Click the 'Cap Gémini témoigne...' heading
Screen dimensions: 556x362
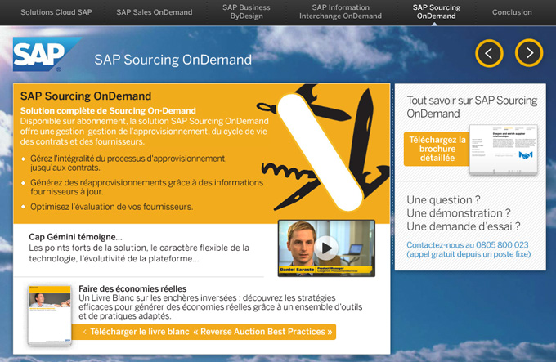tap(75, 237)
